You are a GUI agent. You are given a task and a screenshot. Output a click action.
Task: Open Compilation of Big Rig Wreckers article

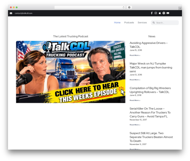(150, 90)
